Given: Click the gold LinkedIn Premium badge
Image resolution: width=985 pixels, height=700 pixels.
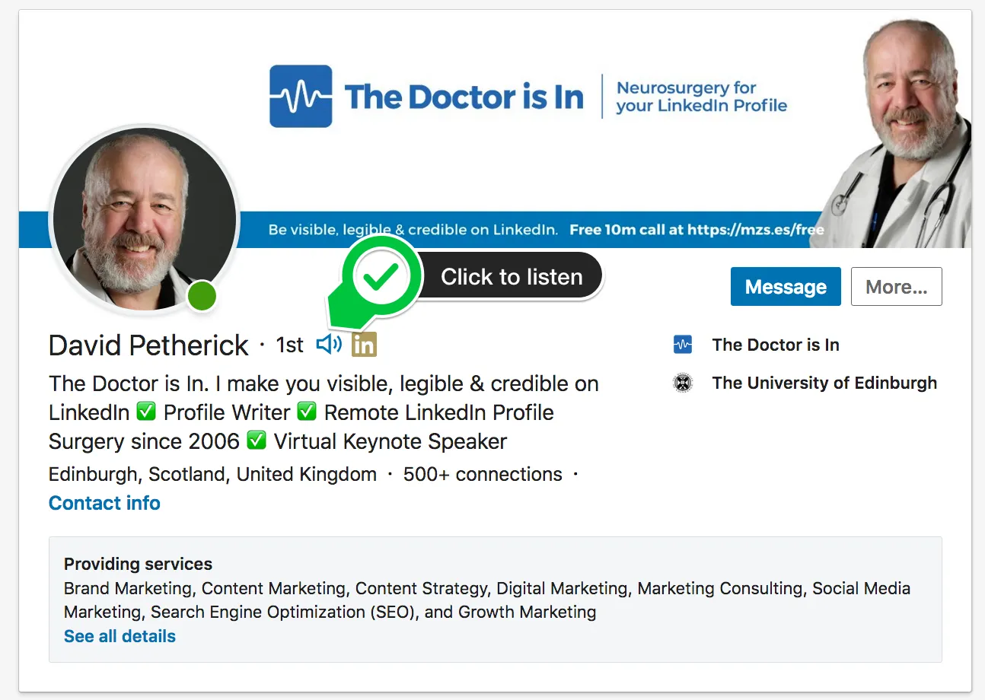Looking at the screenshot, I should pos(364,345).
